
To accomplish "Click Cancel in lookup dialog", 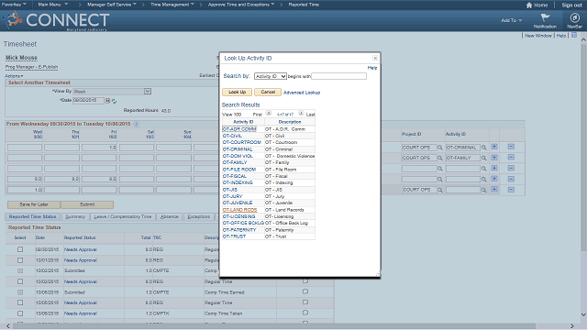I will (268, 92).
